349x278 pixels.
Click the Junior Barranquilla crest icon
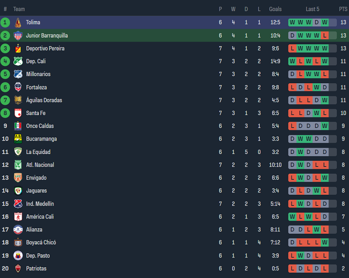click(x=18, y=35)
